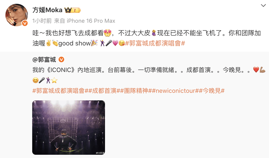This screenshot has height=158, width=269.
Task: Click the 1小时前 post timestamp
Action: (x=42, y=21)
